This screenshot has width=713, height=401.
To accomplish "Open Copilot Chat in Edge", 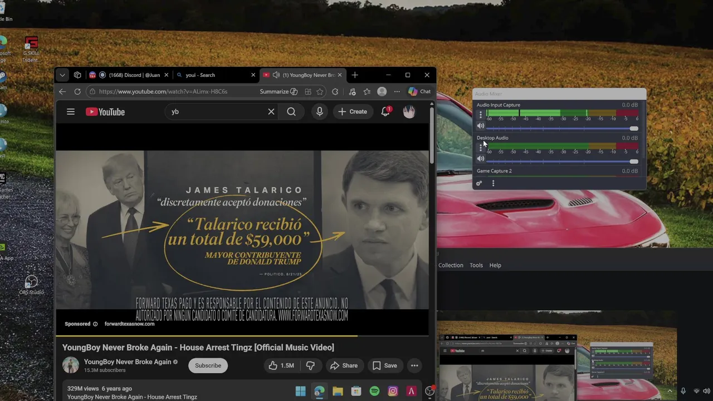I will click(x=419, y=91).
